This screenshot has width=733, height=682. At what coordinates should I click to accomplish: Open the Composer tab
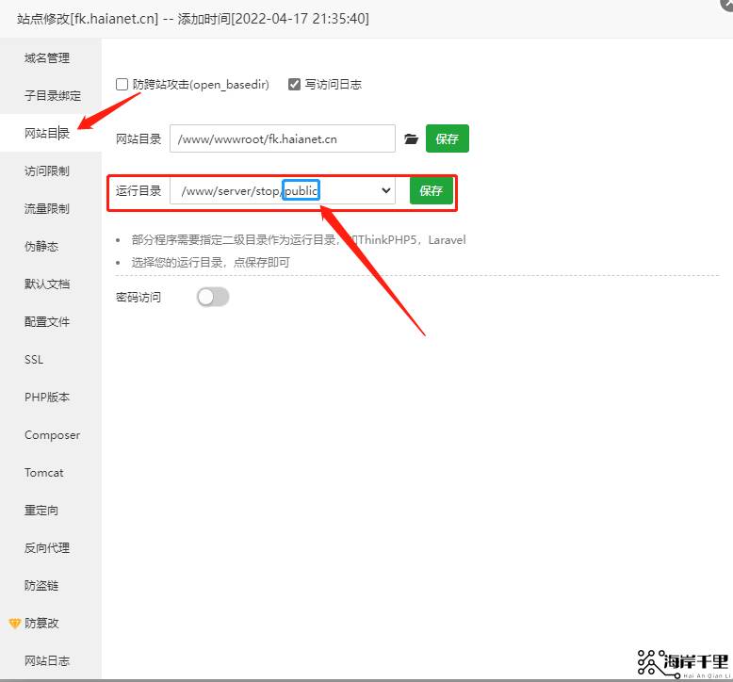(52, 435)
